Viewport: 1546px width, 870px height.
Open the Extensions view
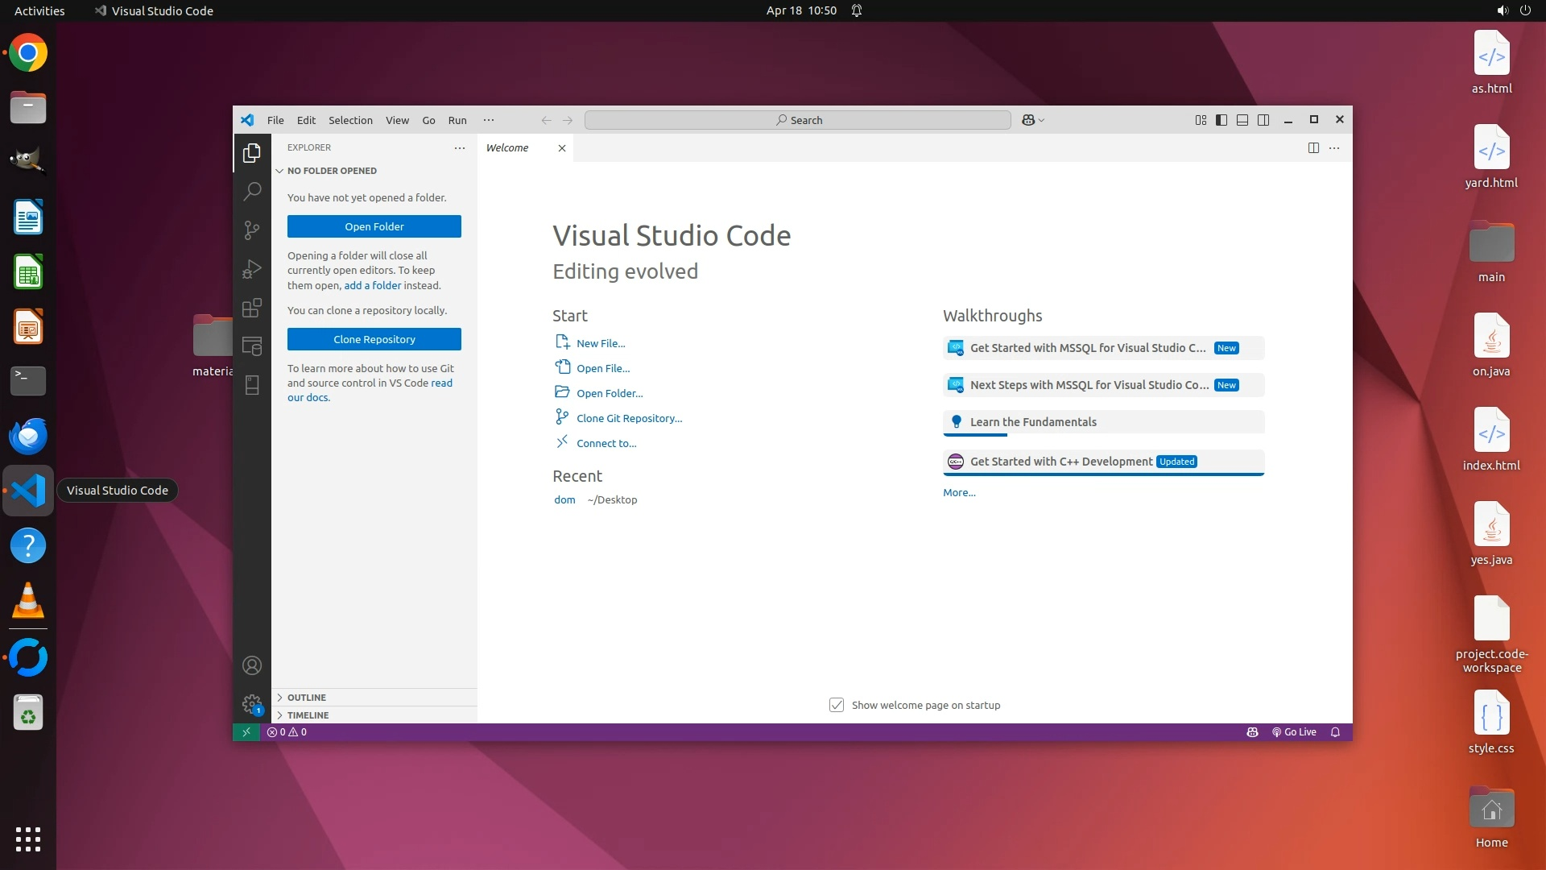[x=252, y=308]
